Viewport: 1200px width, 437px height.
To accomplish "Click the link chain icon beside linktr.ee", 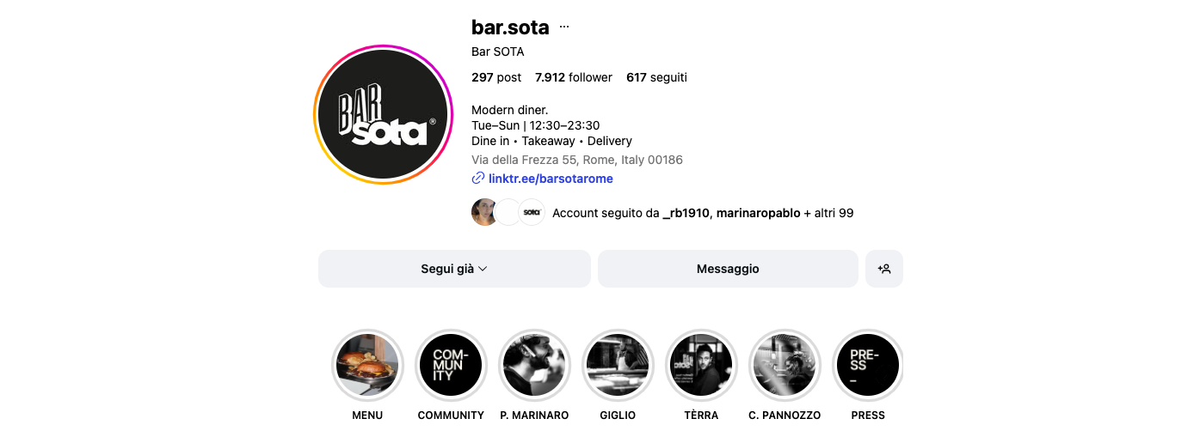I will pyautogui.click(x=478, y=179).
